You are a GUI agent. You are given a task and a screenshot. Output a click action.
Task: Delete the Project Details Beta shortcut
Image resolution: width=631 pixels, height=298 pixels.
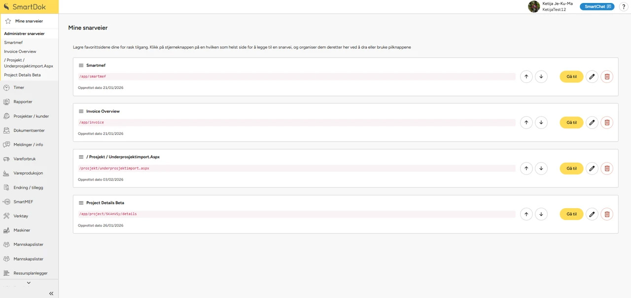pyautogui.click(x=607, y=214)
